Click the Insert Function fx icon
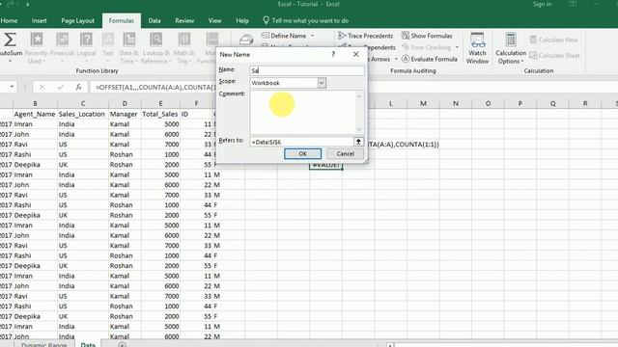The height and width of the screenshot is (347, 618). [79, 88]
